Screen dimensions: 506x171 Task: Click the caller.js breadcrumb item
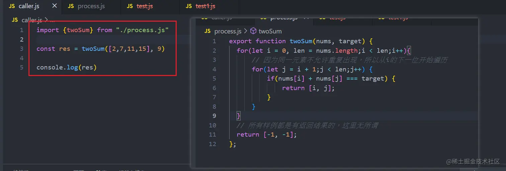coord(32,20)
